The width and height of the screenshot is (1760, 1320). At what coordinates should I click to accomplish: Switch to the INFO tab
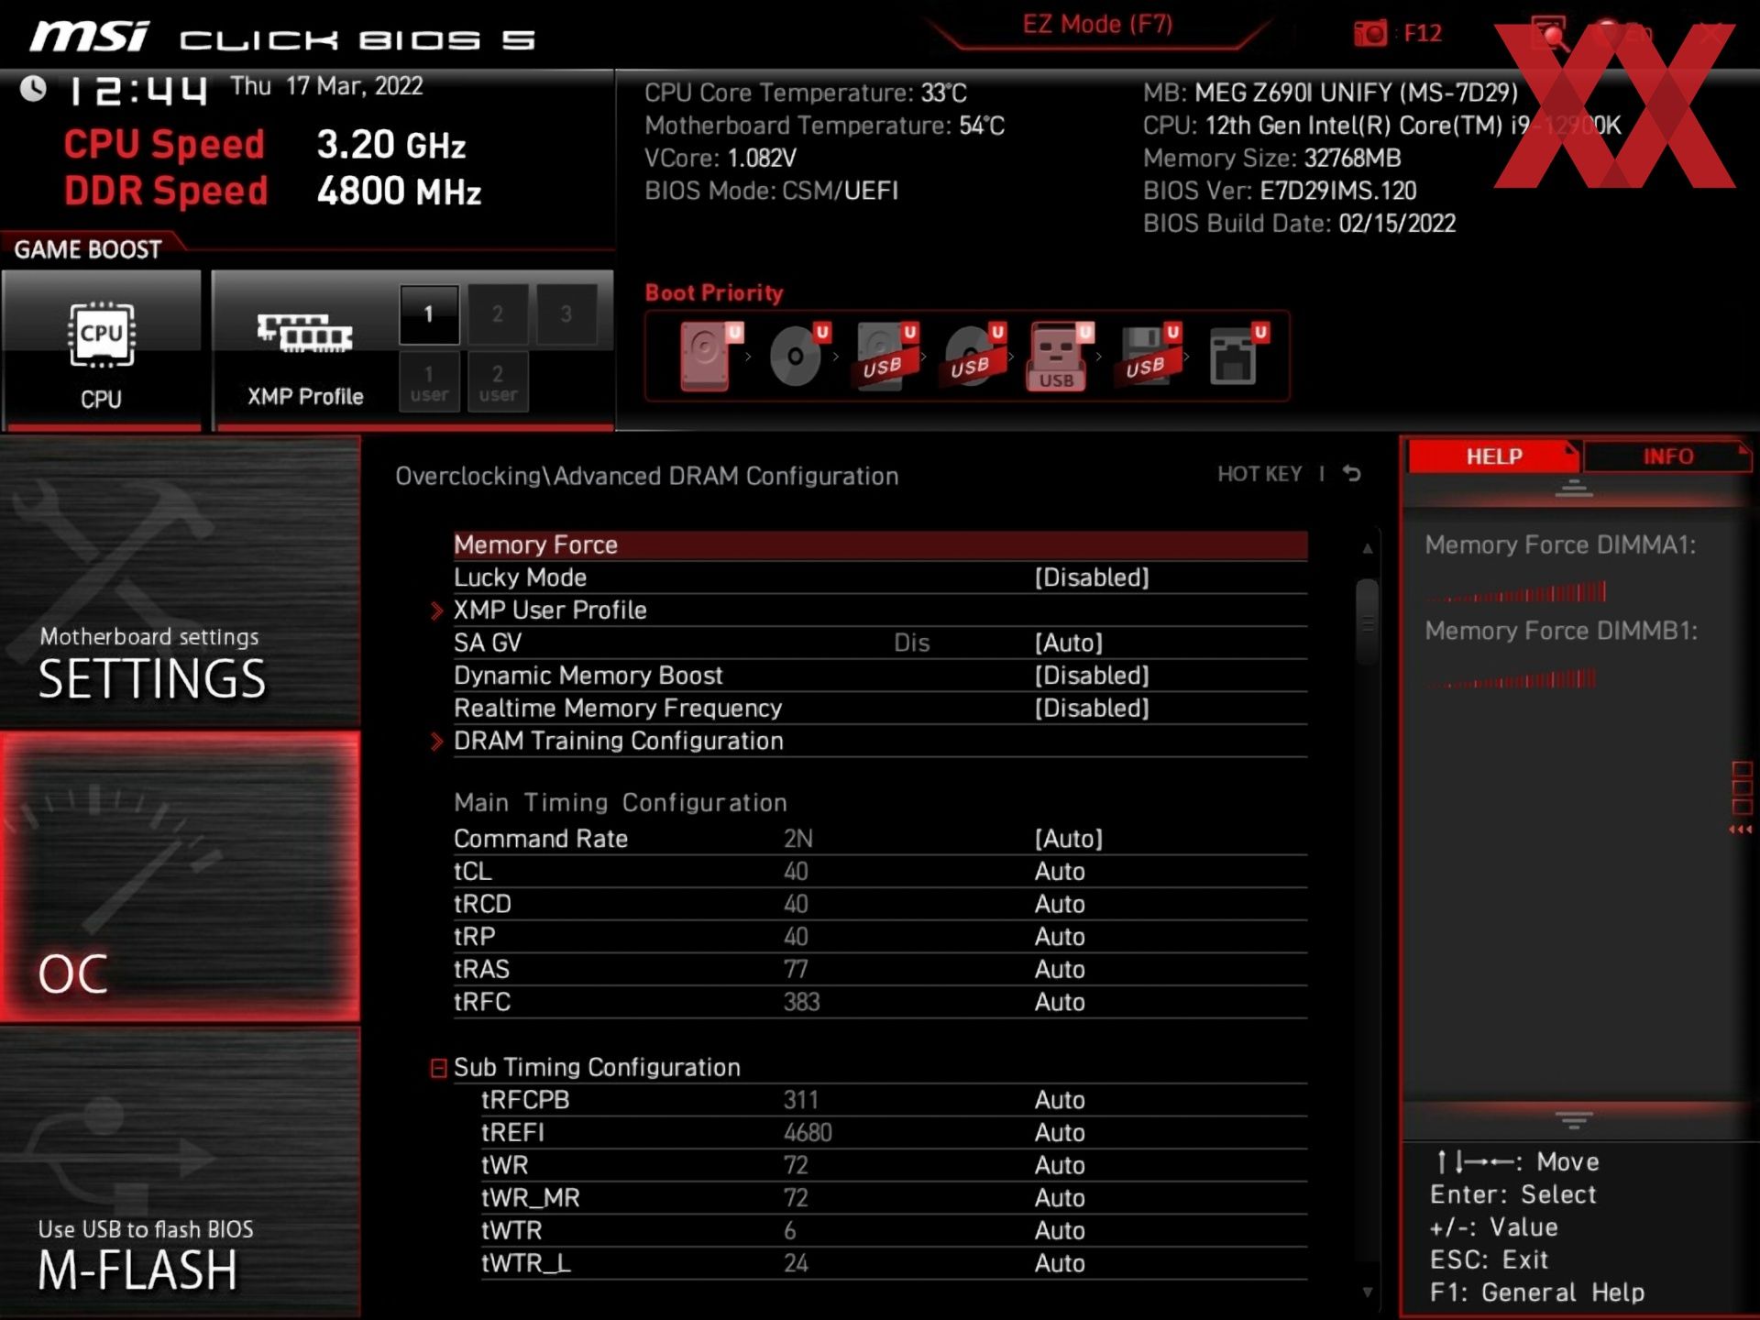coord(1667,456)
